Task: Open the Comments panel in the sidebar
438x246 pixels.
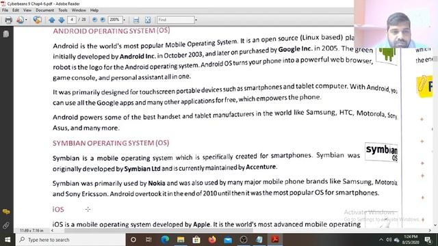Action: tap(6, 212)
